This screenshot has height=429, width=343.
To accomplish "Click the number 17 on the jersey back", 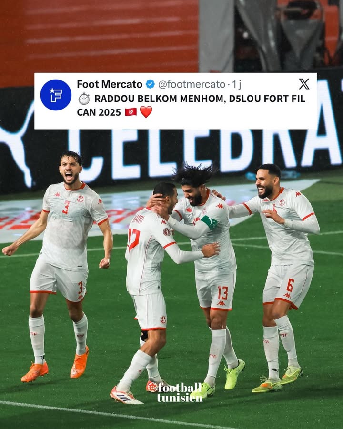I will [134, 239].
